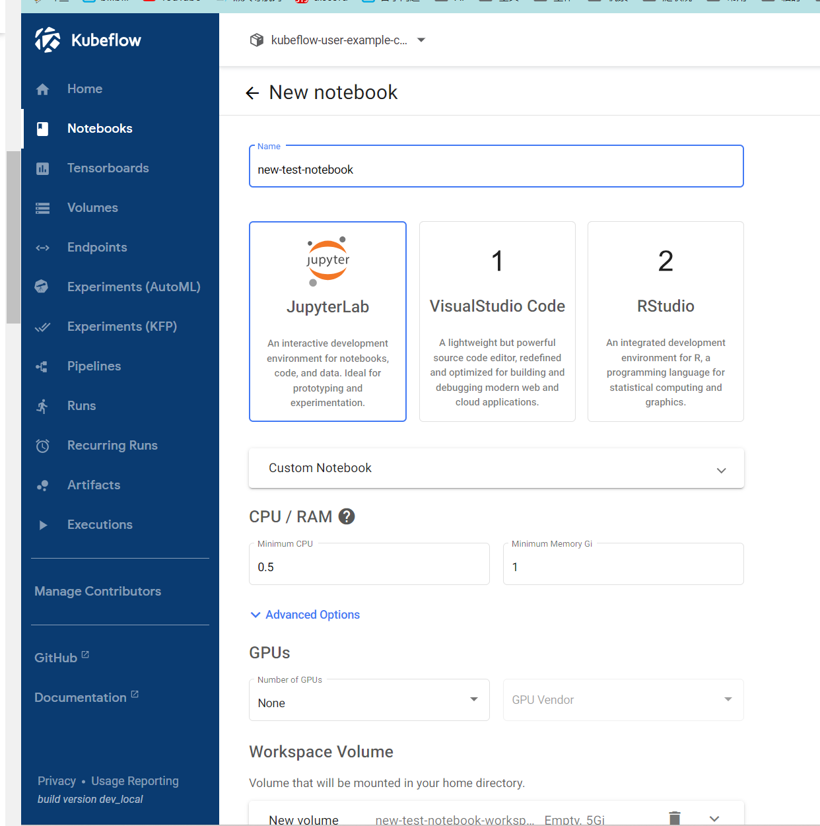Click the Minimum Memory Gi field
820x826 pixels.
[x=623, y=564]
